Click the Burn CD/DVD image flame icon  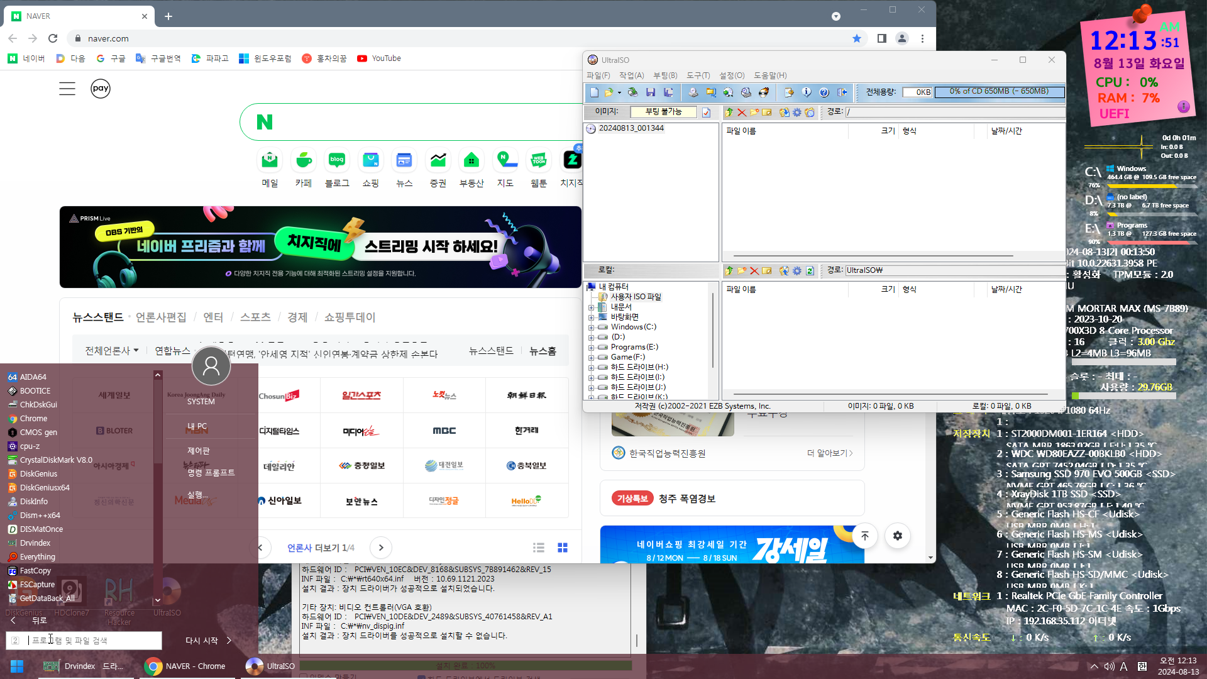(764, 92)
